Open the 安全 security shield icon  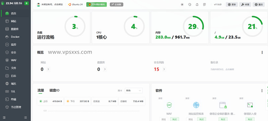coord(7,53)
